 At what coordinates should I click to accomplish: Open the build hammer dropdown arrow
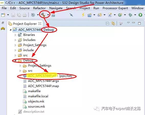pos(48,15)
